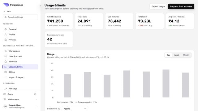This screenshot has width=198, height=111.
Task: Expand Main menu chevron arrow
Action: coord(37,99)
